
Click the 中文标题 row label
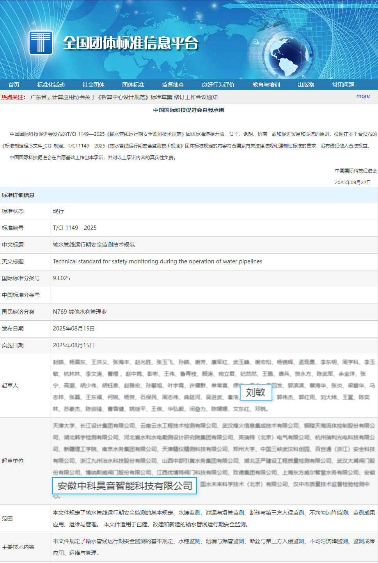13,245
